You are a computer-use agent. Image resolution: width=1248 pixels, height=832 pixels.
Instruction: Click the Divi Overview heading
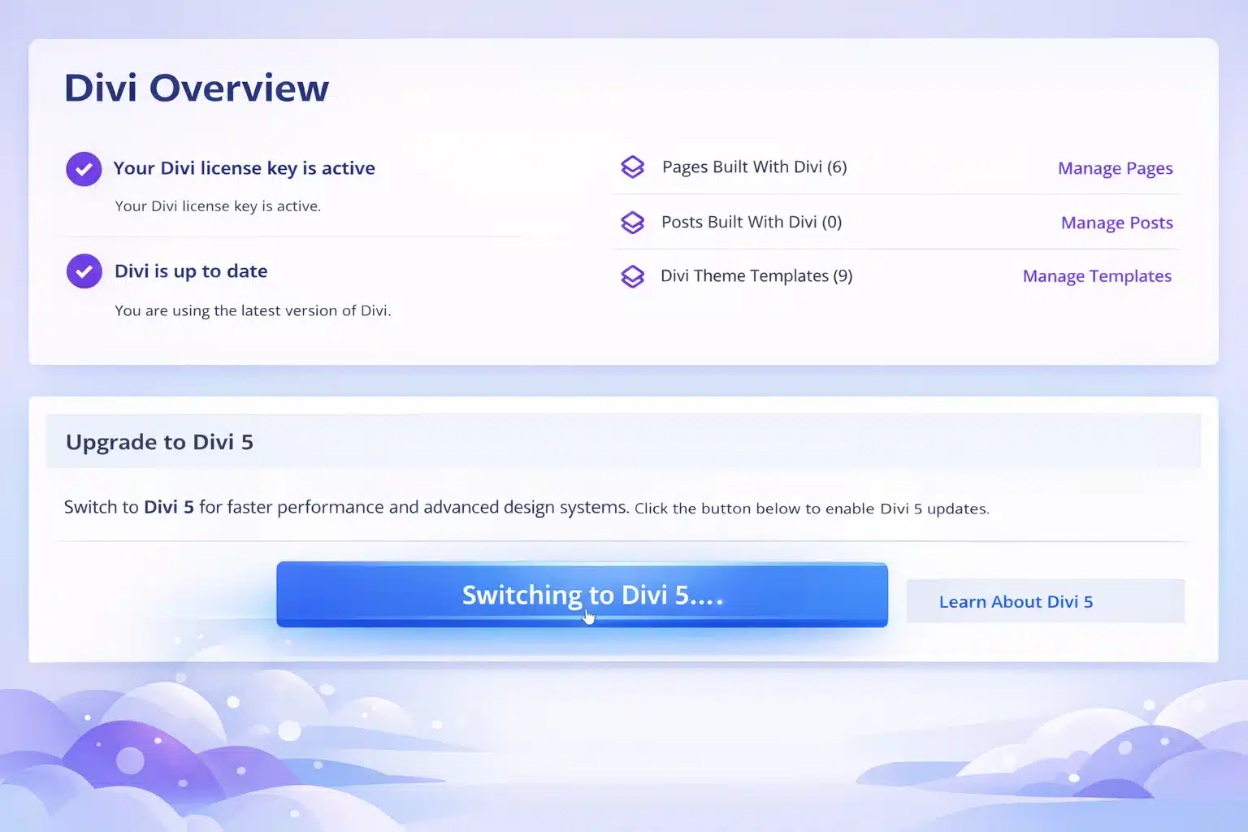pos(196,88)
